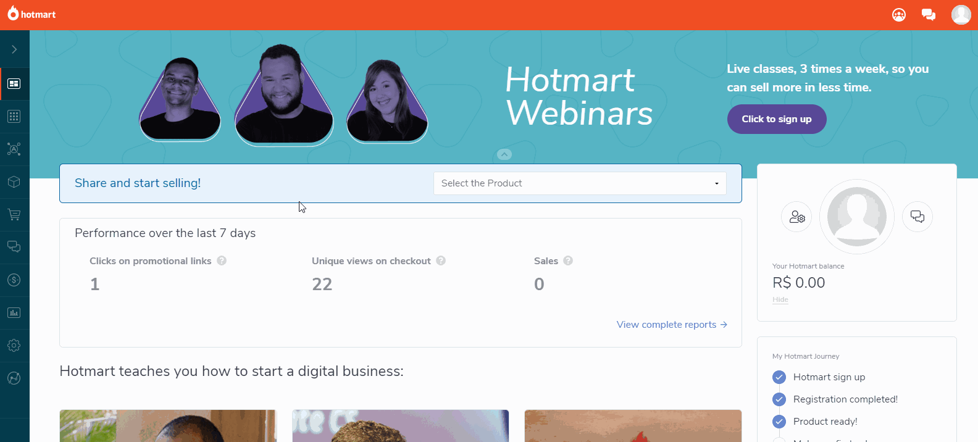This screenshot has height=442, width=978.
Task: Expand the left sidebar with the arrow
Action: 14,49
